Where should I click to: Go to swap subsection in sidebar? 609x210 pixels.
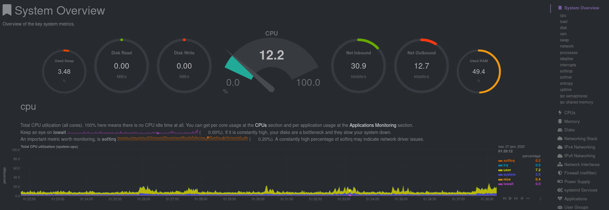[x=564, y=40]
